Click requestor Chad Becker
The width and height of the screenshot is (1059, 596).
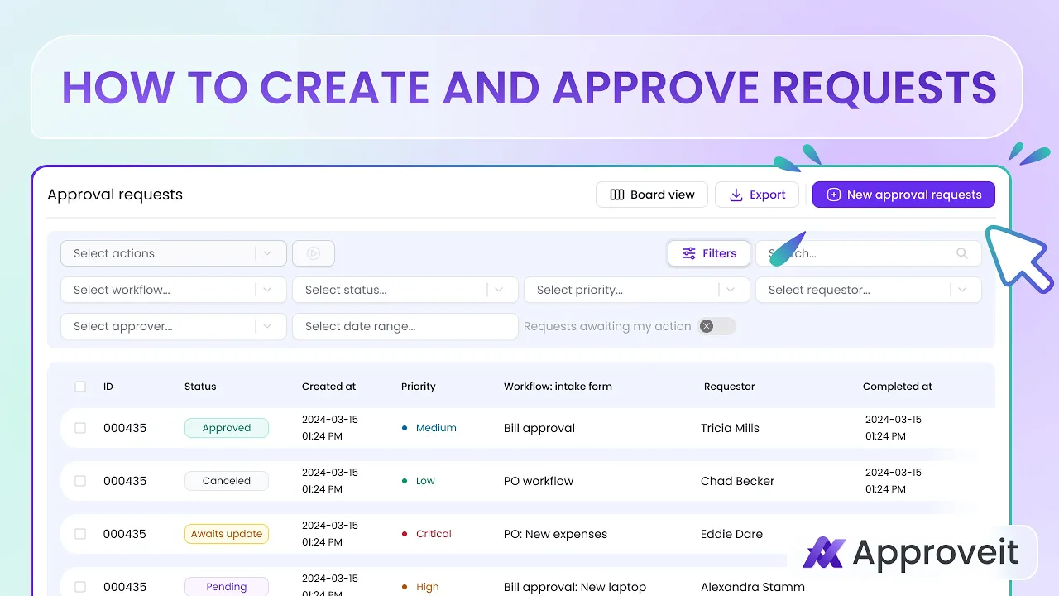737,481
